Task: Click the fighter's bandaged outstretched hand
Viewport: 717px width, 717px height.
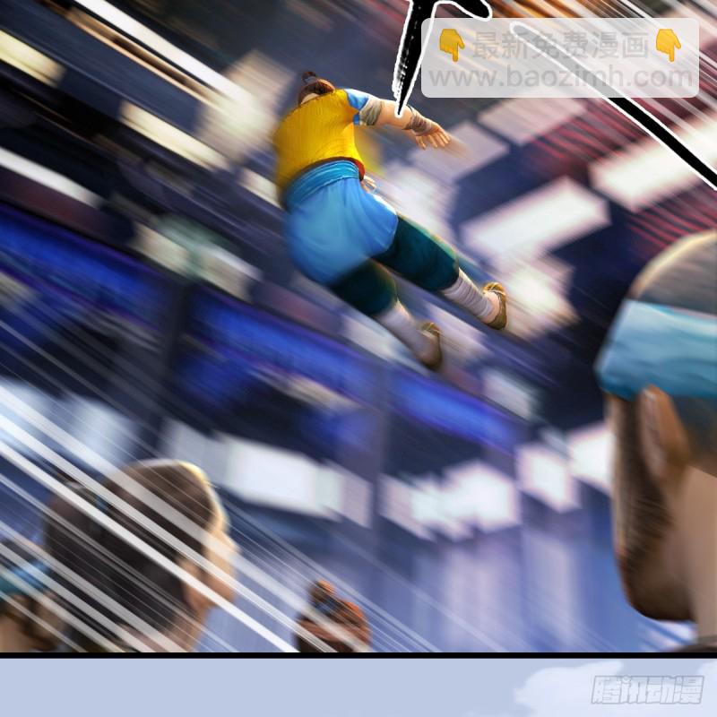Action: pyautogui.click(x=428, y=130)
